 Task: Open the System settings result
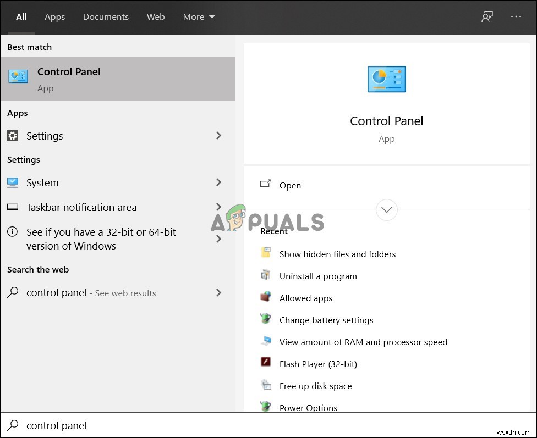click(42, 182)
